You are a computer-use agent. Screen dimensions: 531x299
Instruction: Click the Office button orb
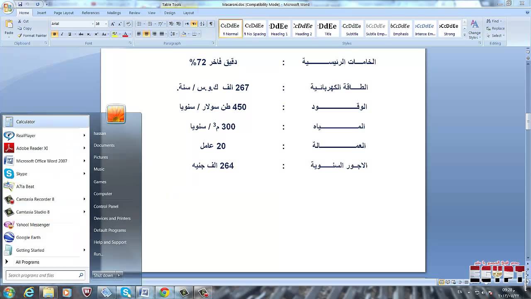tap(7, 8)
